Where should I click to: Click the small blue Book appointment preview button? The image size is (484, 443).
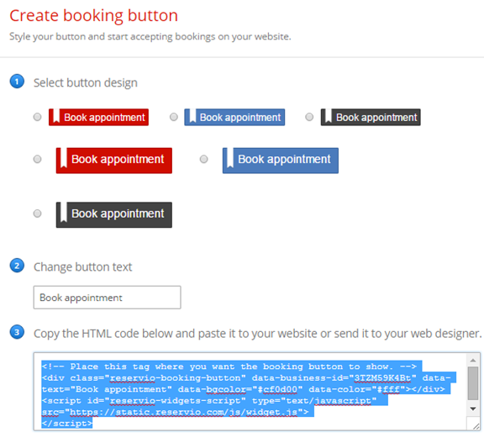pyautogui.click(x=234, y=118)
